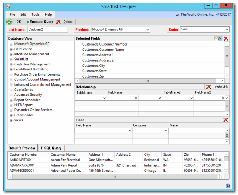
Task: Switch to the T-SQL Query tab
Action: click(51, 148)
